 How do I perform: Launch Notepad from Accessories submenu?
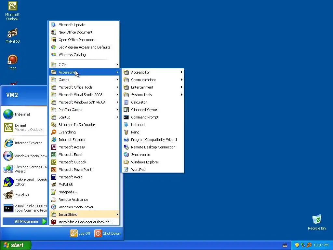(x=153, y=125)
